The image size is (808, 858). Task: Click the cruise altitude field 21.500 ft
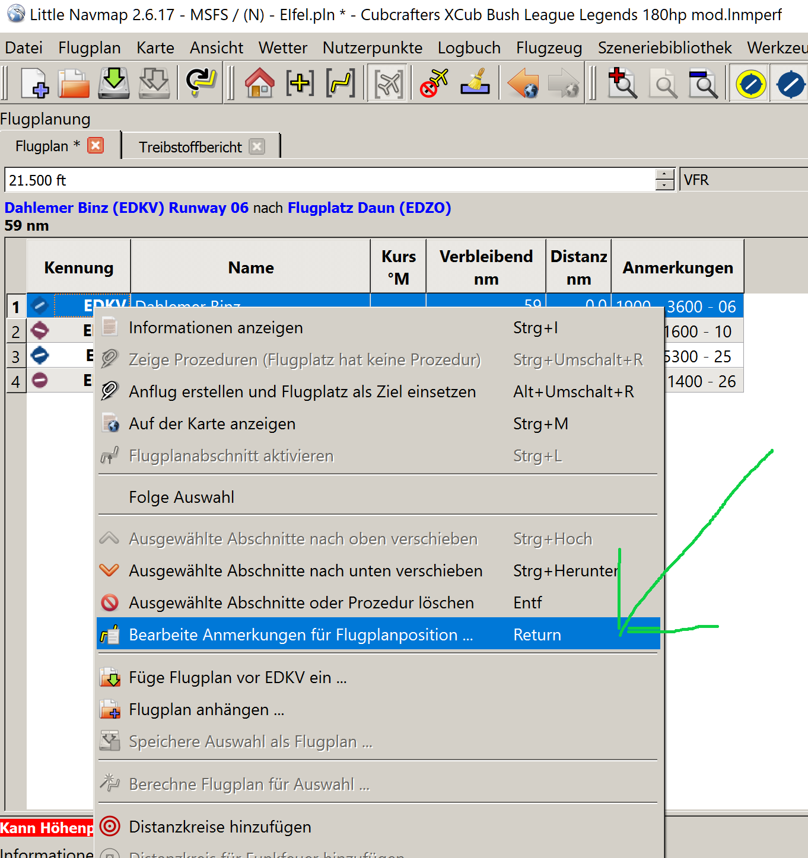coord(330,180)
